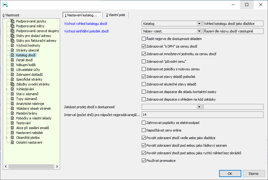Select the Nákupní košík page icon
Image resolution: width=268 pixels, height=180 pixels.
click(12, 65)
